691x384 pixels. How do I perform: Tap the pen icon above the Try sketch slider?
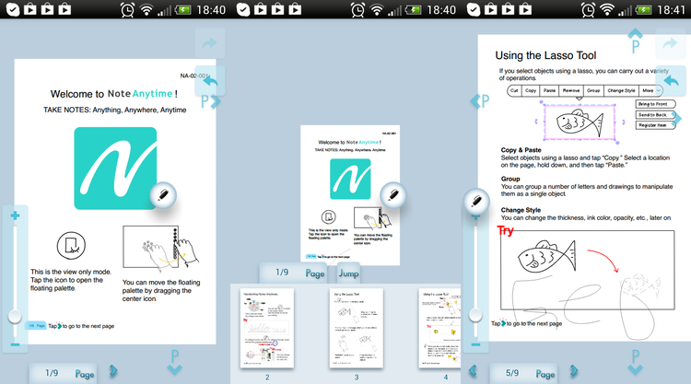click(x=477, y=202)
